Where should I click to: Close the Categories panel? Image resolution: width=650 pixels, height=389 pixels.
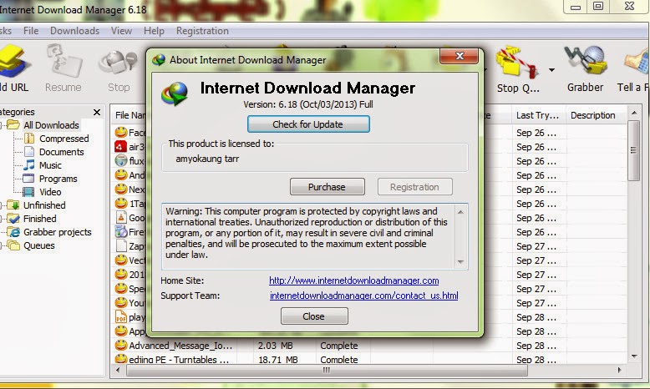[x=97, y=112]
